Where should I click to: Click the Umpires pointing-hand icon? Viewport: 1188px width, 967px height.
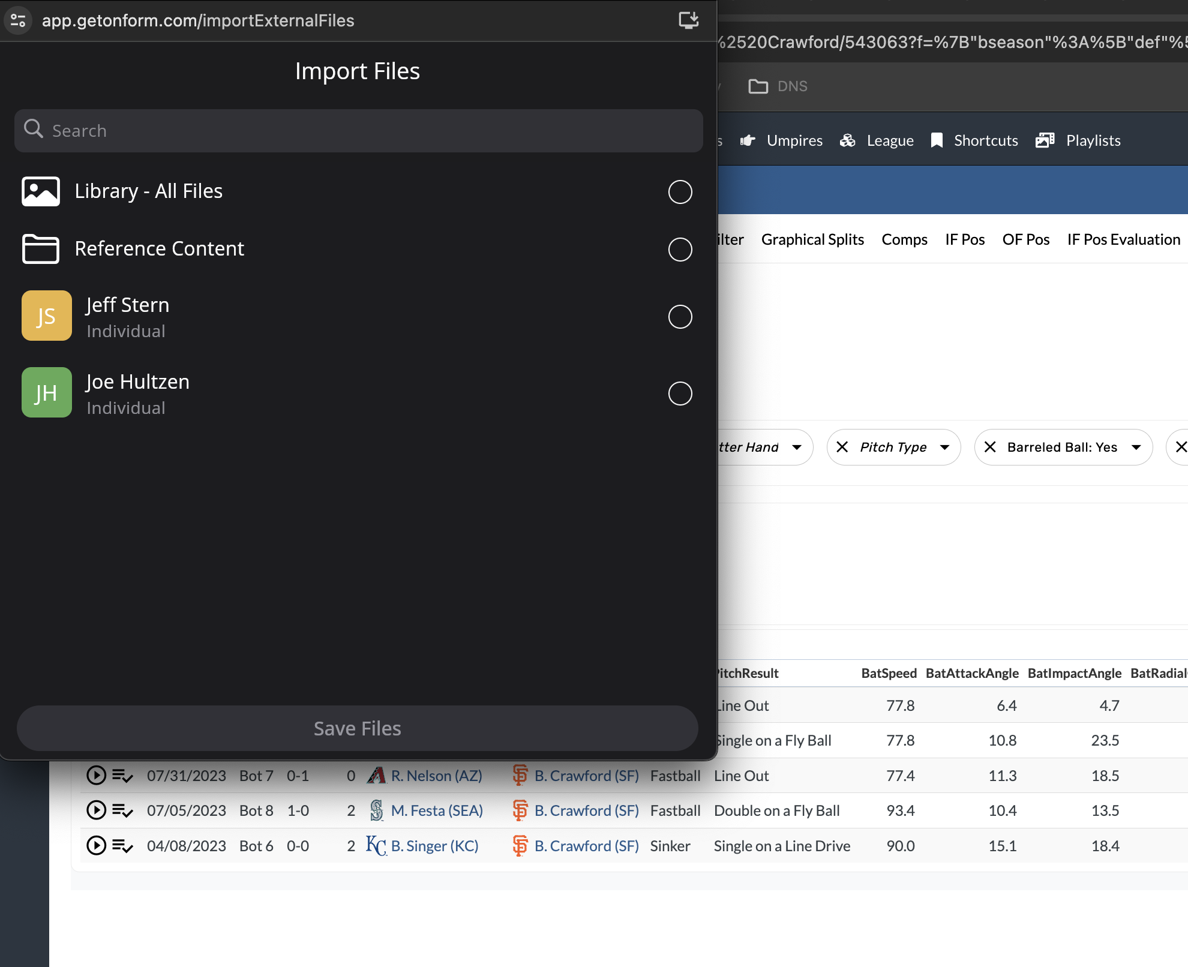coord(748,140)
